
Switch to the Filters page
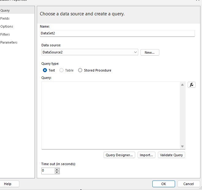5,34
